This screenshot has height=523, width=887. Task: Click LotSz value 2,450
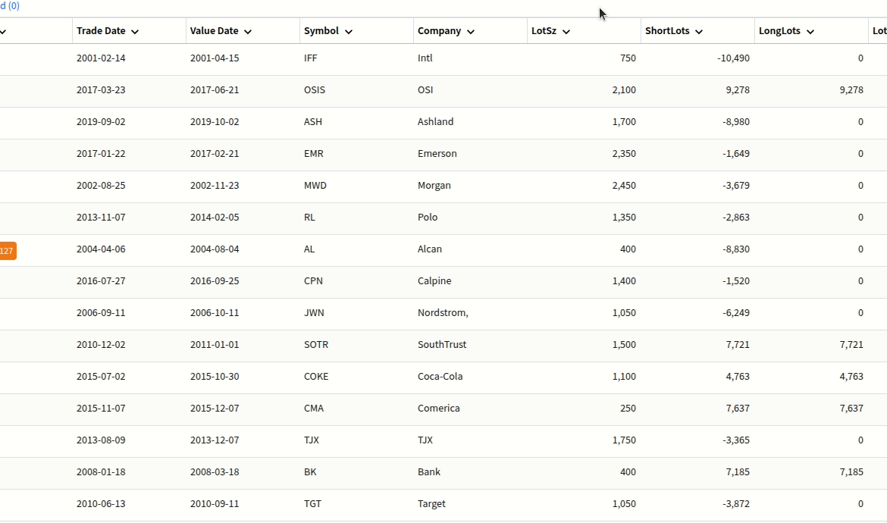624,185
